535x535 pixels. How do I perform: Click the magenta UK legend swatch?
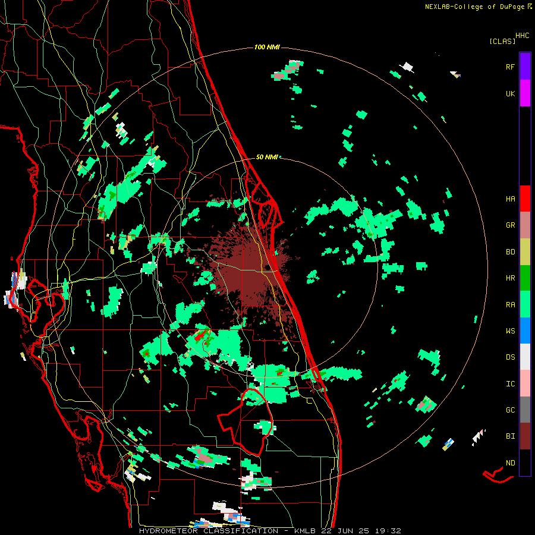pos(525,93)
